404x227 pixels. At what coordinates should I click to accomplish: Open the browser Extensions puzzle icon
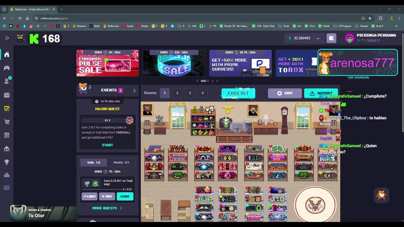pyautogui.click(x=380, y=18)
